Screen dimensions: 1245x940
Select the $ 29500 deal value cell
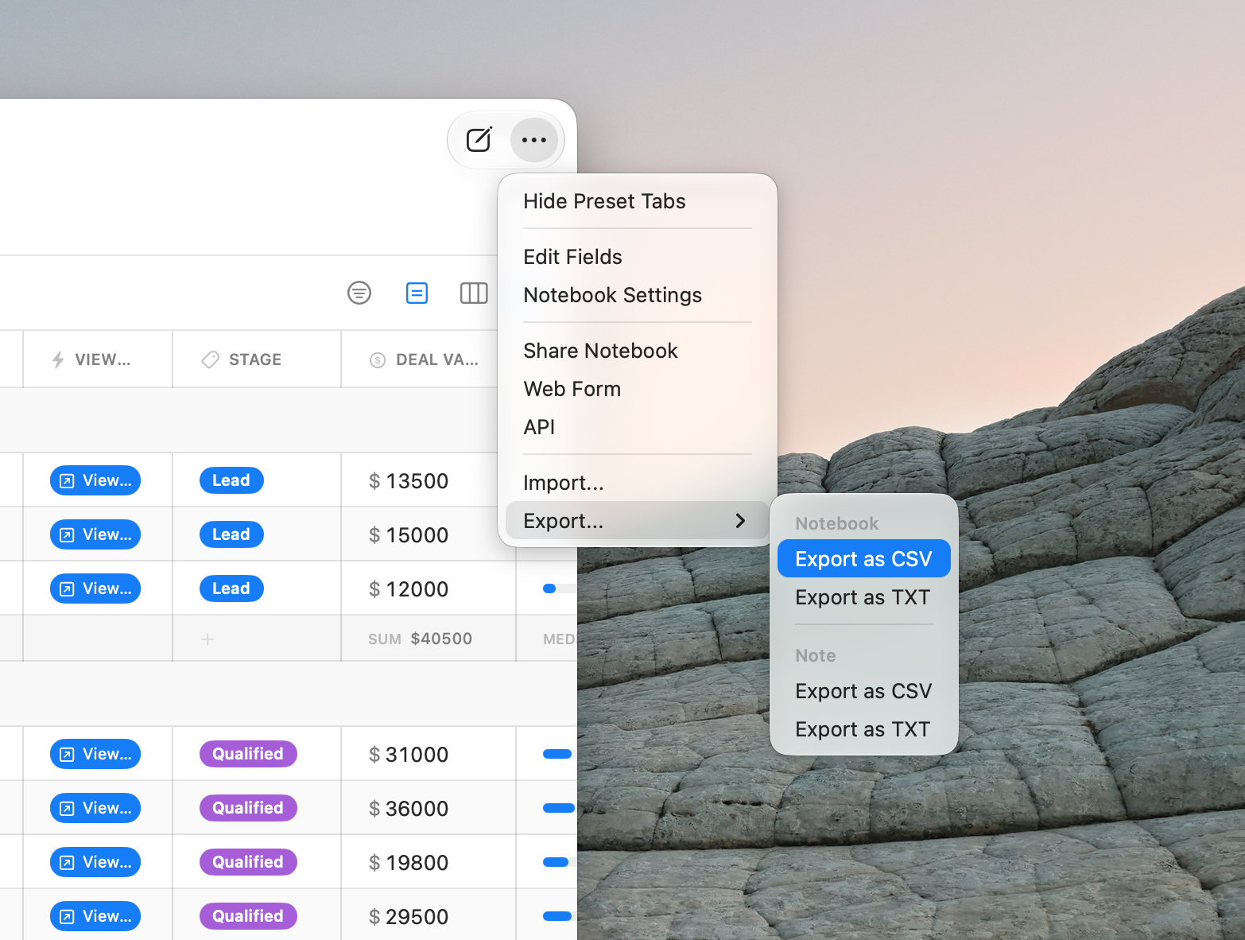tap(429, 916)
